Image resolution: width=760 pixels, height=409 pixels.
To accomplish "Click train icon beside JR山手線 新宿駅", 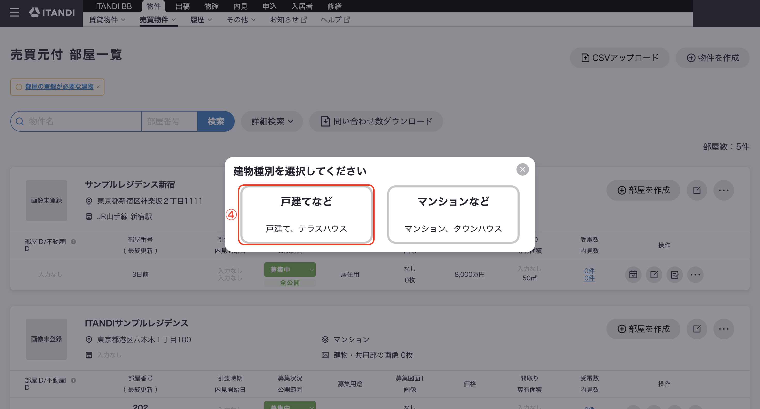I will tap(88, 217).
